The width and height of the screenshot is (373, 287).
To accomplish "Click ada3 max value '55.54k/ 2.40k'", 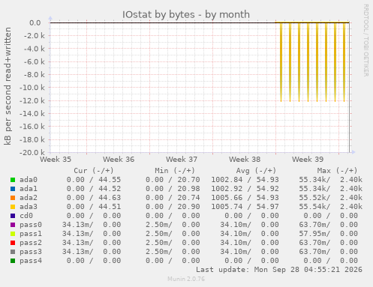I will coord(330,207).
